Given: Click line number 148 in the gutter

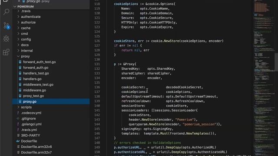Looking at the screenshot, I should pos(97,143).
